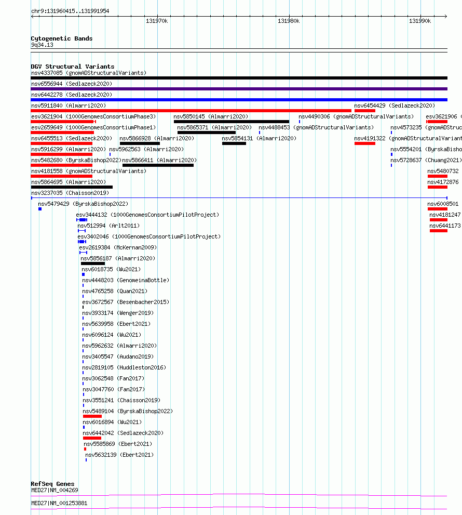
Task: Select nsv5962632 (Almarri2020) label
Action: coord(119,346)
